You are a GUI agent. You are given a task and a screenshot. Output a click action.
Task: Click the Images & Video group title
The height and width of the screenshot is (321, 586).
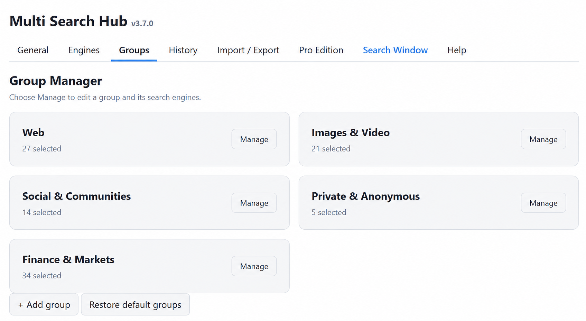tap(351, 132)
